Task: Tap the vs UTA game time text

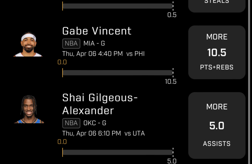Action: 103,133
